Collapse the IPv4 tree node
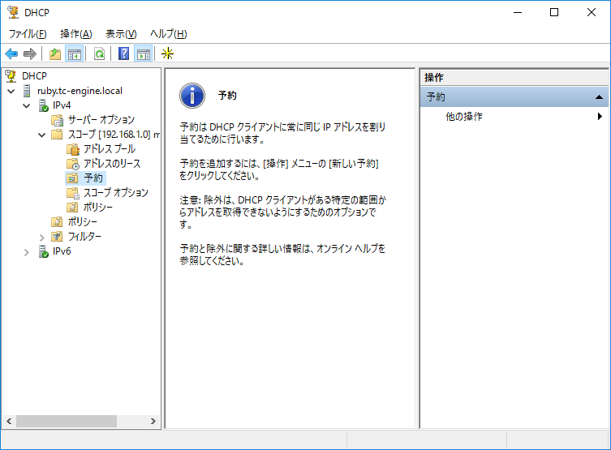The image size is (611, 450). [27, 106]
